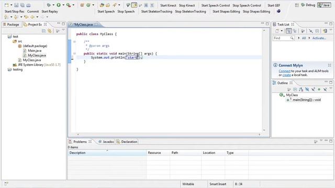The image size is (335, 188).
Task: Click the Previous Annotation icon
Action: tap(16, 17)
